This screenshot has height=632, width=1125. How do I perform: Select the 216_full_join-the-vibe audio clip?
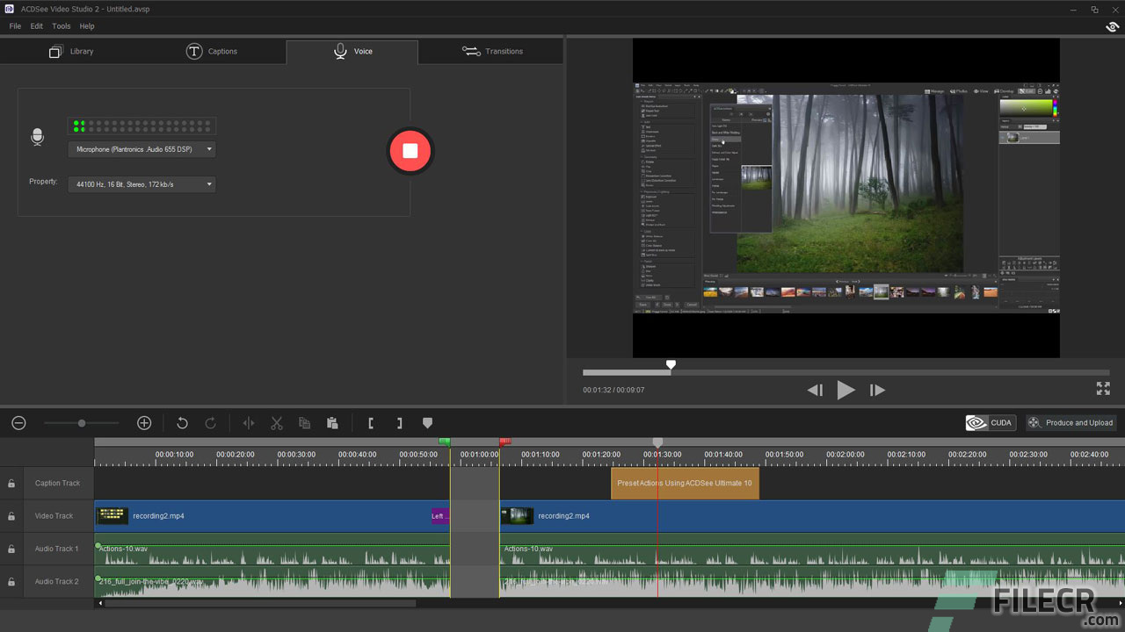(272, 582)
